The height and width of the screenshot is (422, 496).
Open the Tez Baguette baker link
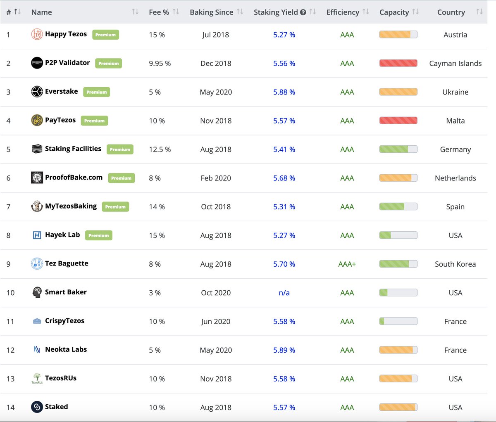(67, 263)
